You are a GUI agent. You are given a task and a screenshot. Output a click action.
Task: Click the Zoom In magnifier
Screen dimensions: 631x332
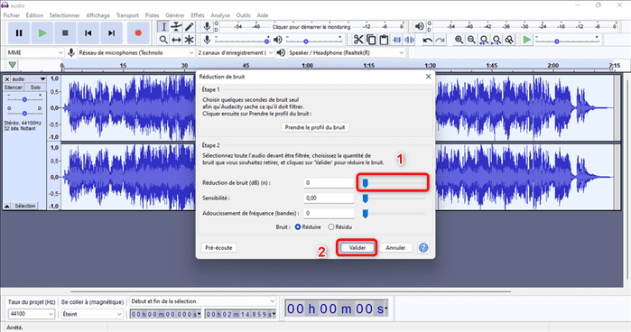click(x=459, y=40)
